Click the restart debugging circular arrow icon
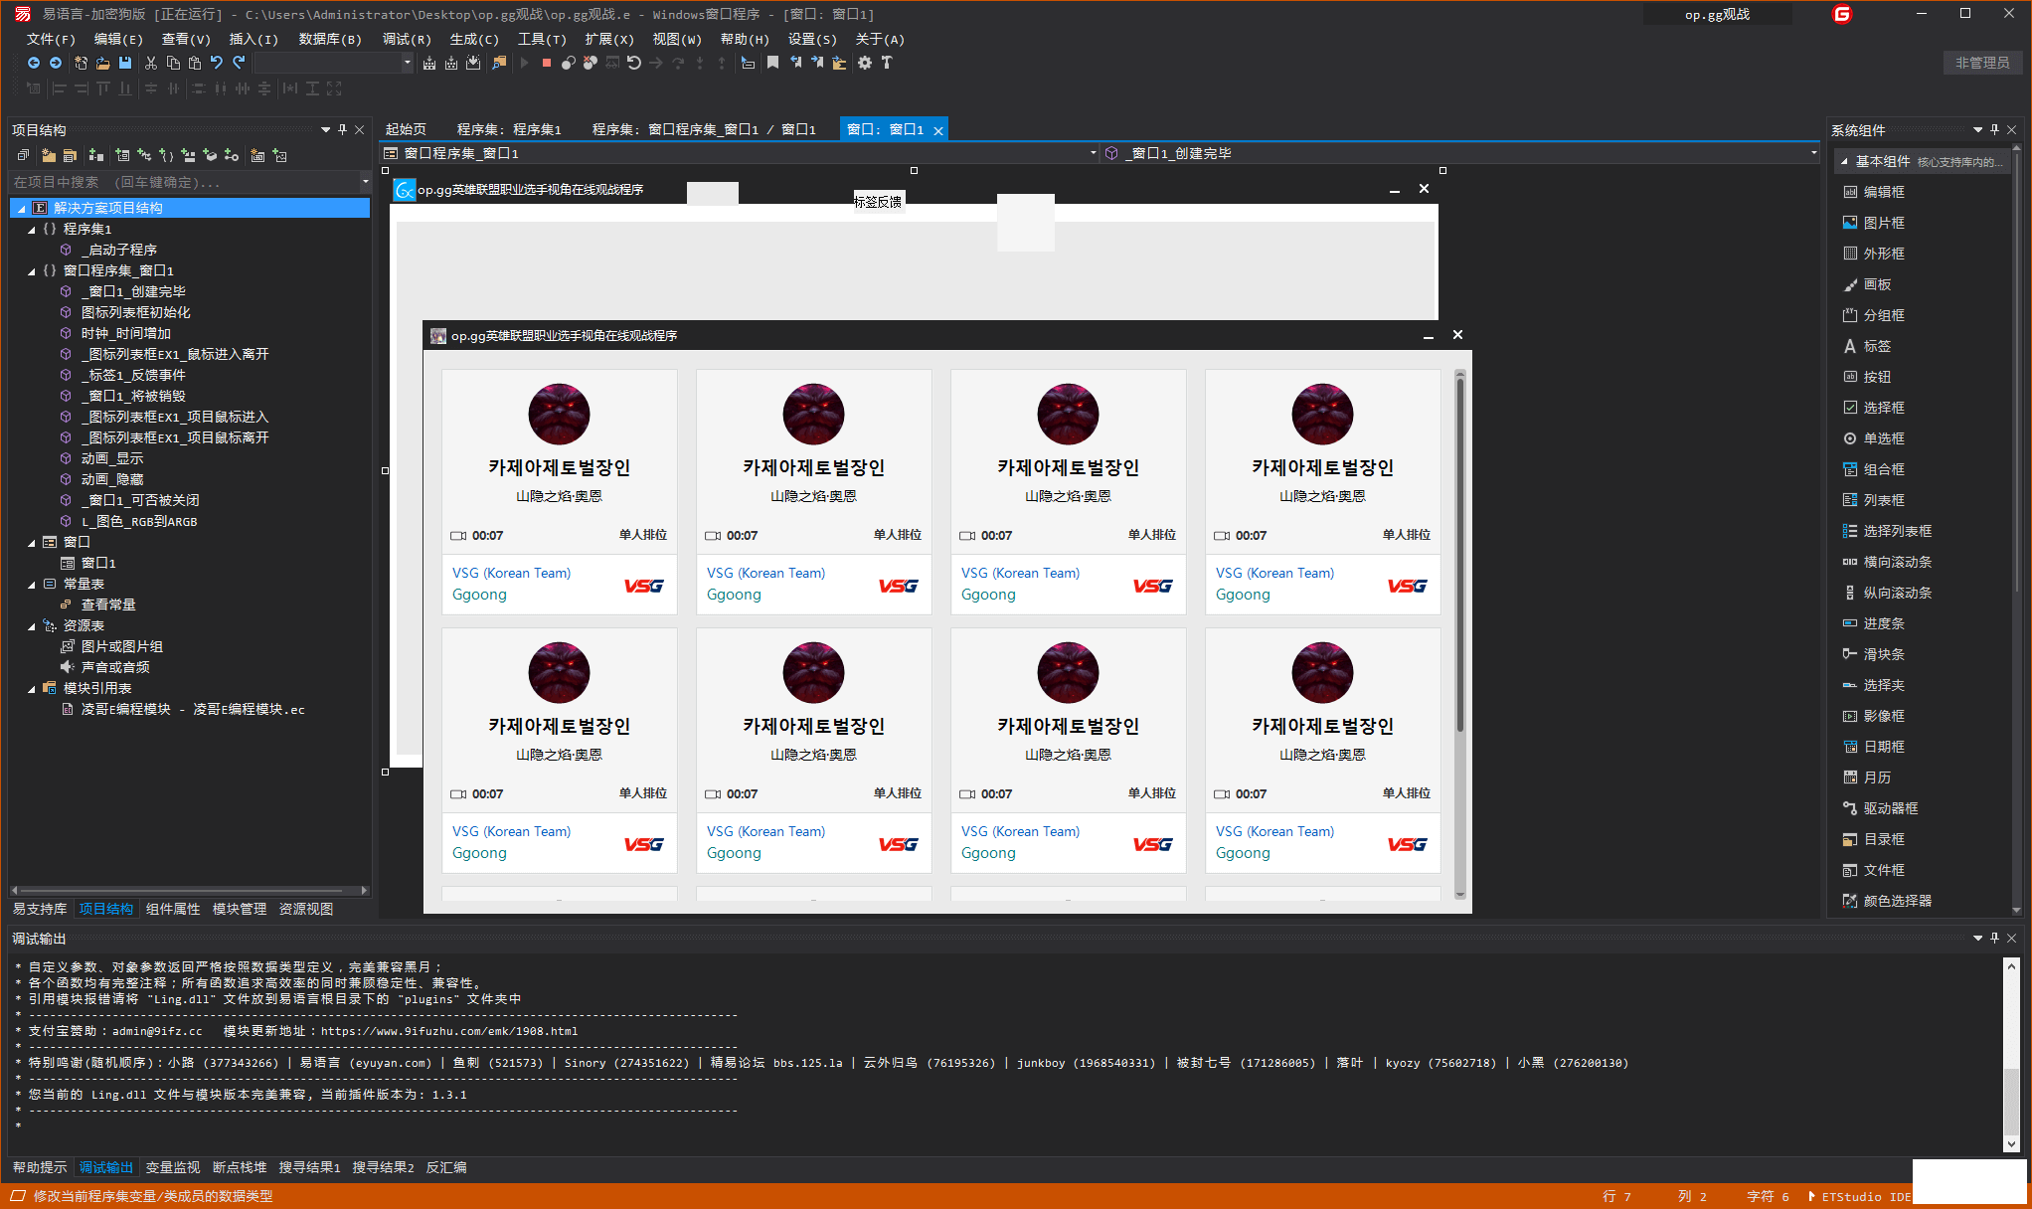This screenshot has width=2032, height=1209. (x=633, y=63)
